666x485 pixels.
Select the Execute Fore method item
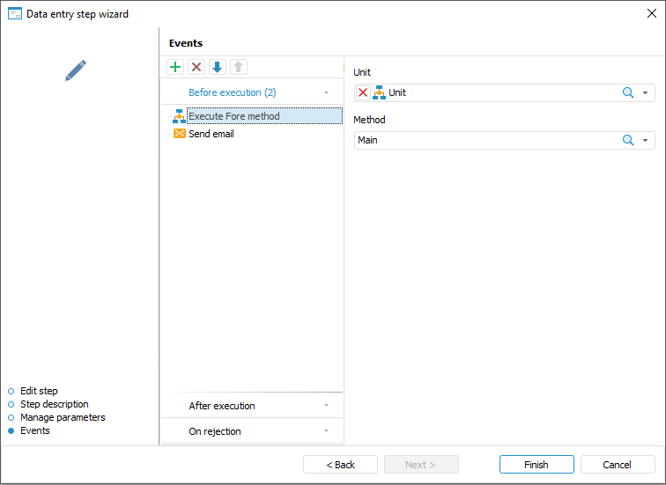click(234, 116)
